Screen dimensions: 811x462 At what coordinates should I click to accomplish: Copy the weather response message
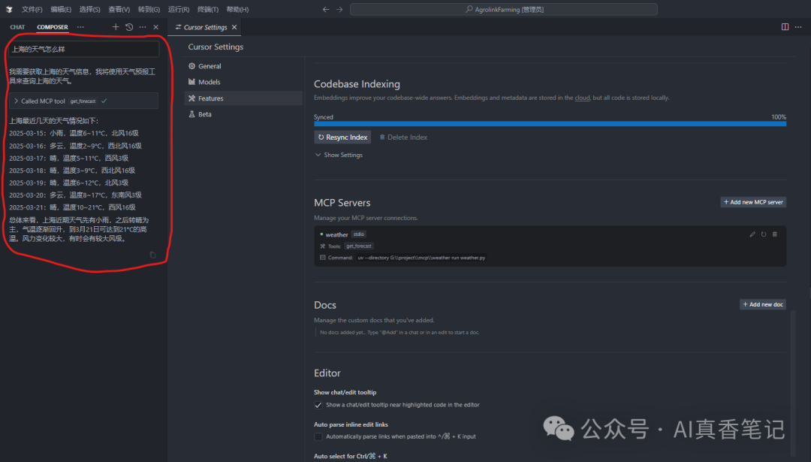pos(153,255)
